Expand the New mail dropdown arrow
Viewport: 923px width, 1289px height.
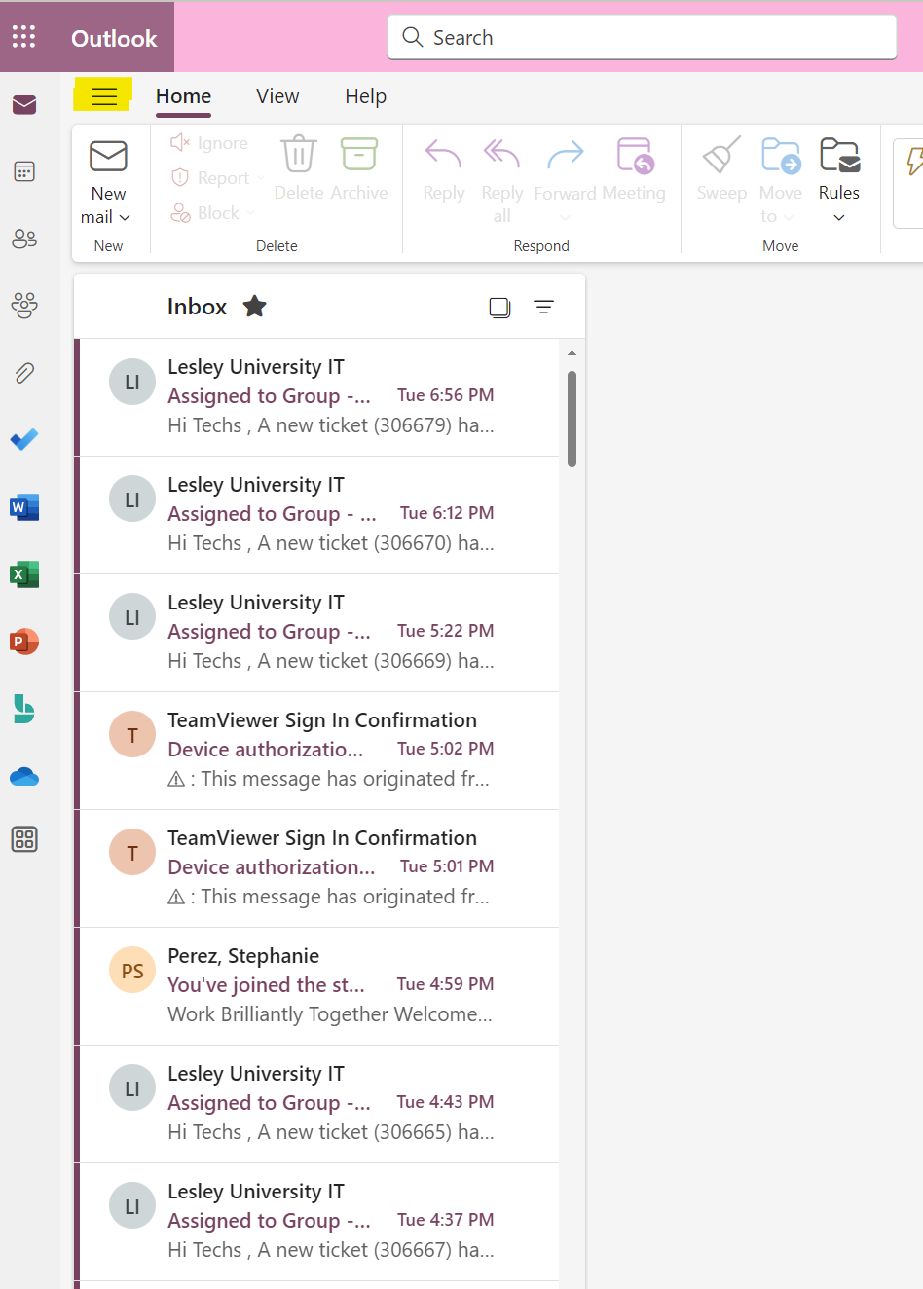click(x=125, y=217)
